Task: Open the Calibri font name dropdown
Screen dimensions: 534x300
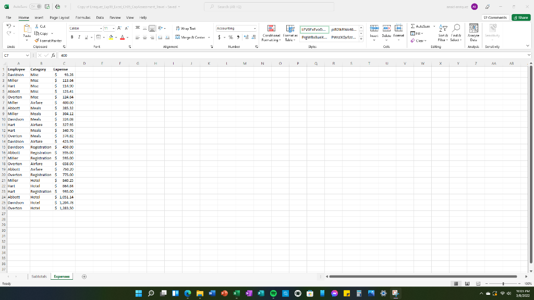Action: [101, 29]
